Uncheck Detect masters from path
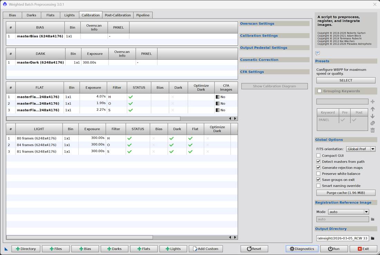 click(x=319, y=161)
